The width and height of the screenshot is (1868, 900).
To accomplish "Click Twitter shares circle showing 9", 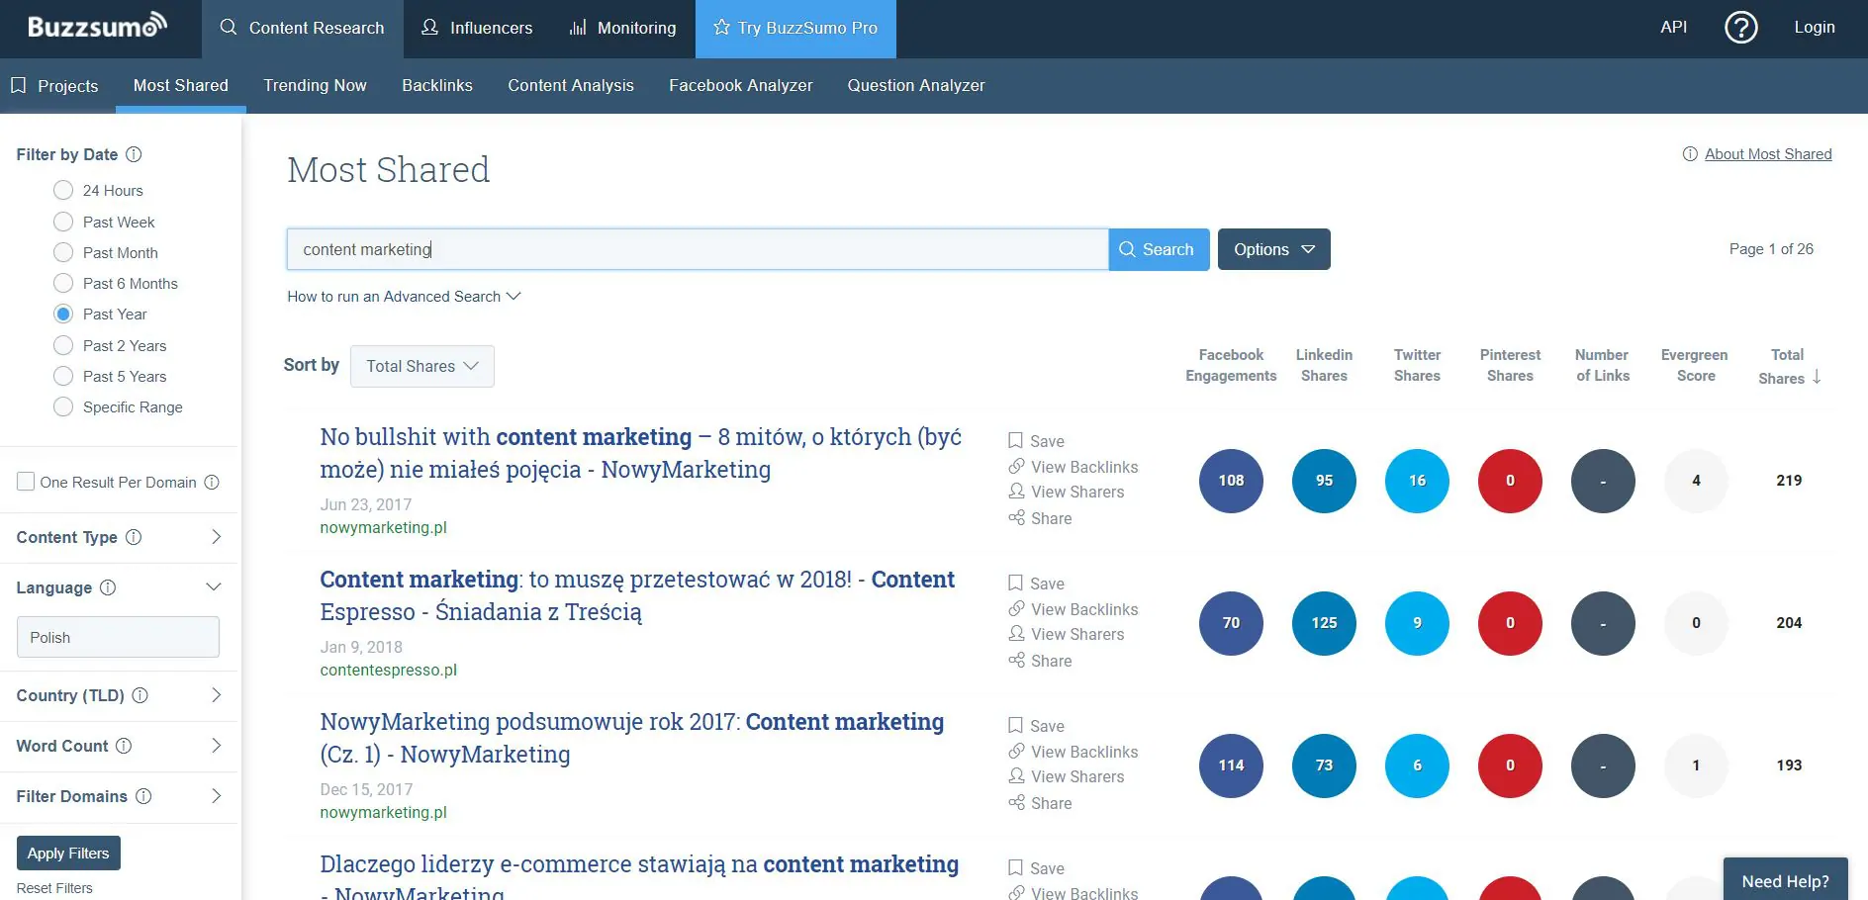I will tap(1417, 623).
